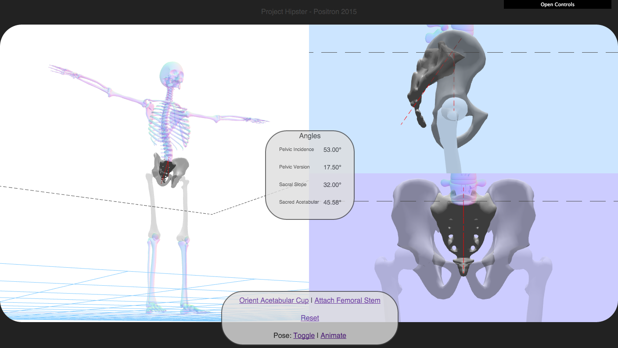
Task: Click the Project Hipster - Positron 2015 title
Action: click(x=309, y=11)
